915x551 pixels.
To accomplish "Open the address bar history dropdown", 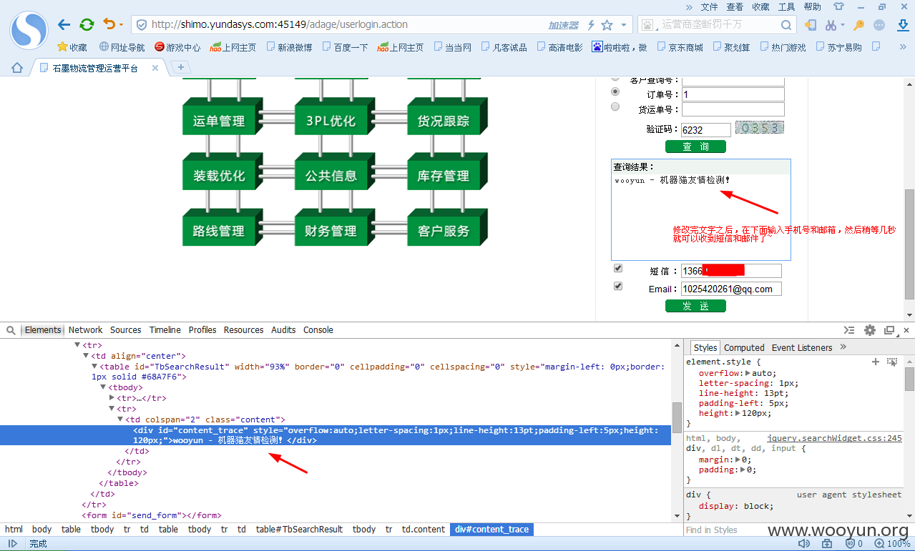I will click(623, 25).
